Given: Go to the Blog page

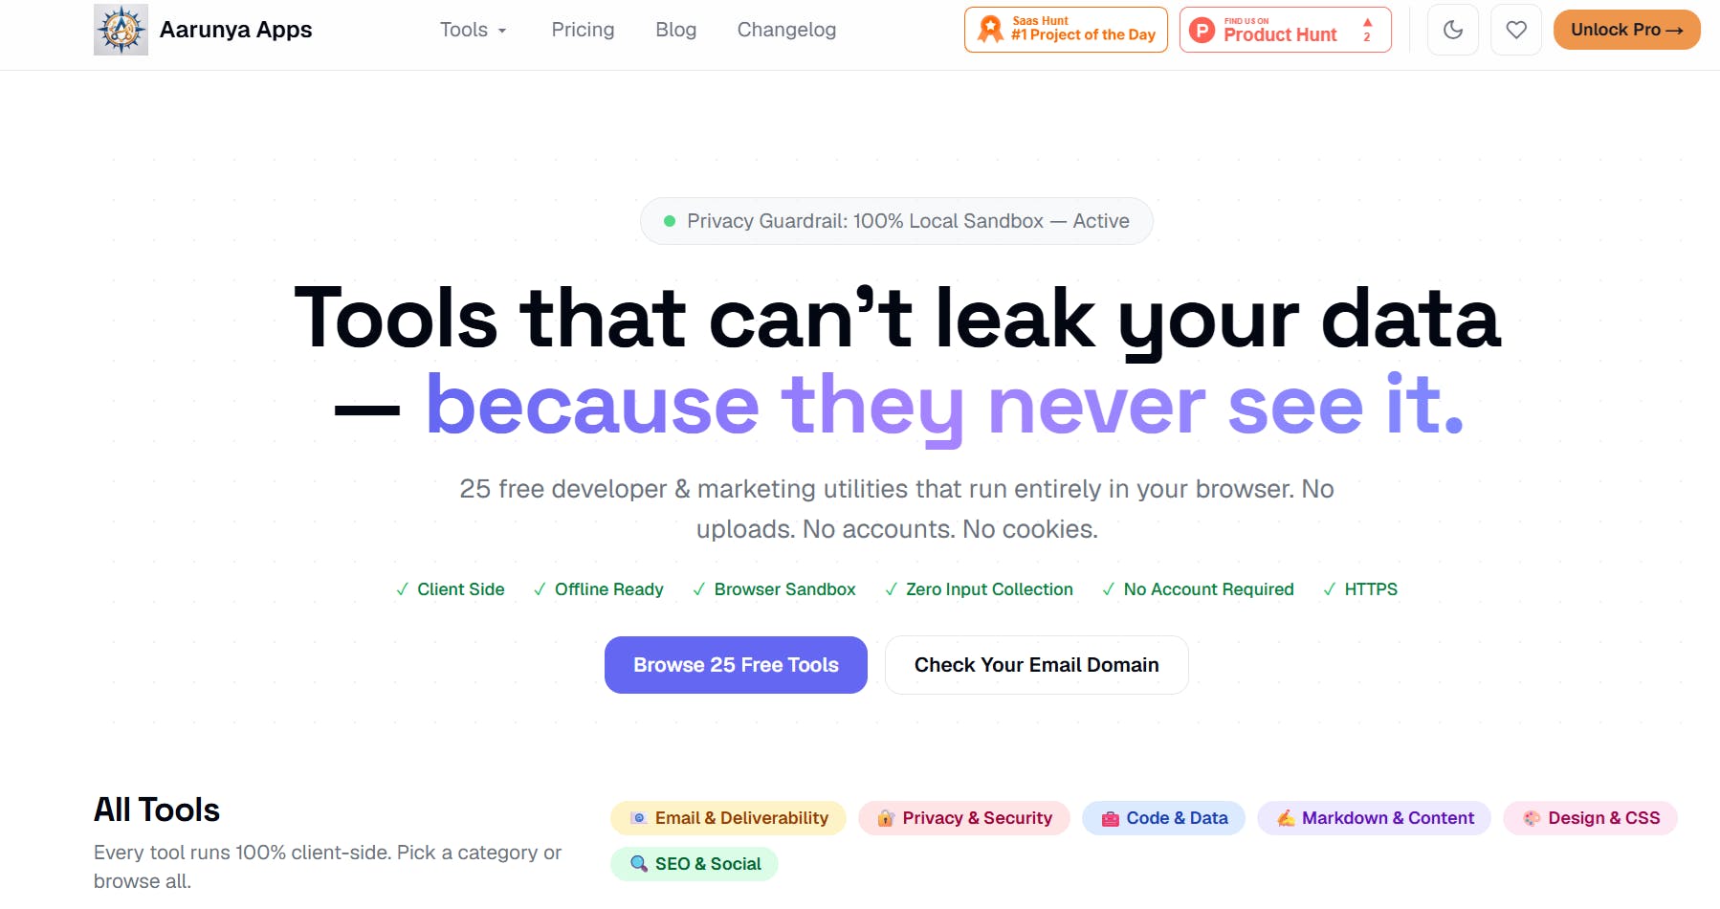Looking at the screenshot, I should 675,30.
